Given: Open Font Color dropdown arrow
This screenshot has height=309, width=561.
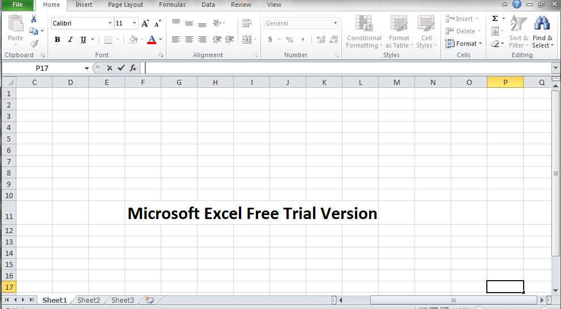Looking at the screenshot, I should tap(160, 40).
